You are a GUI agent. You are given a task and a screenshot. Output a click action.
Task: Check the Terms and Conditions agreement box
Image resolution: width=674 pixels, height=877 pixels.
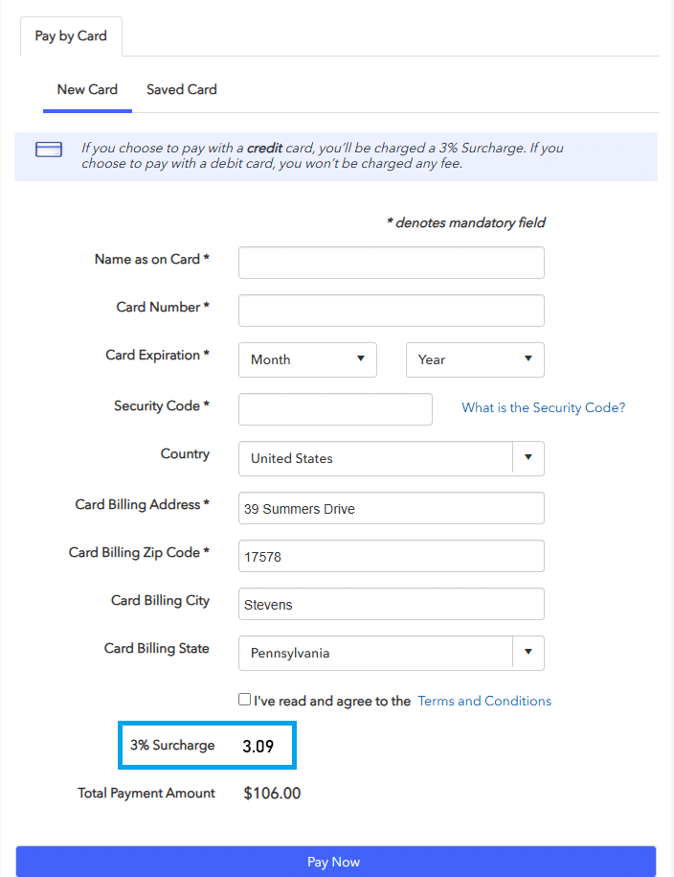coord(245,700)
